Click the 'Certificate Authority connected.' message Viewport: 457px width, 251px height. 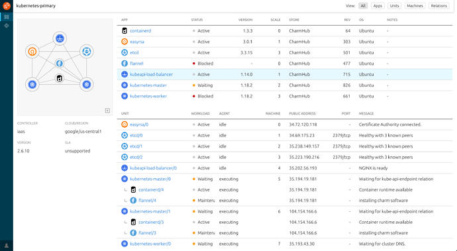[390, 125]
